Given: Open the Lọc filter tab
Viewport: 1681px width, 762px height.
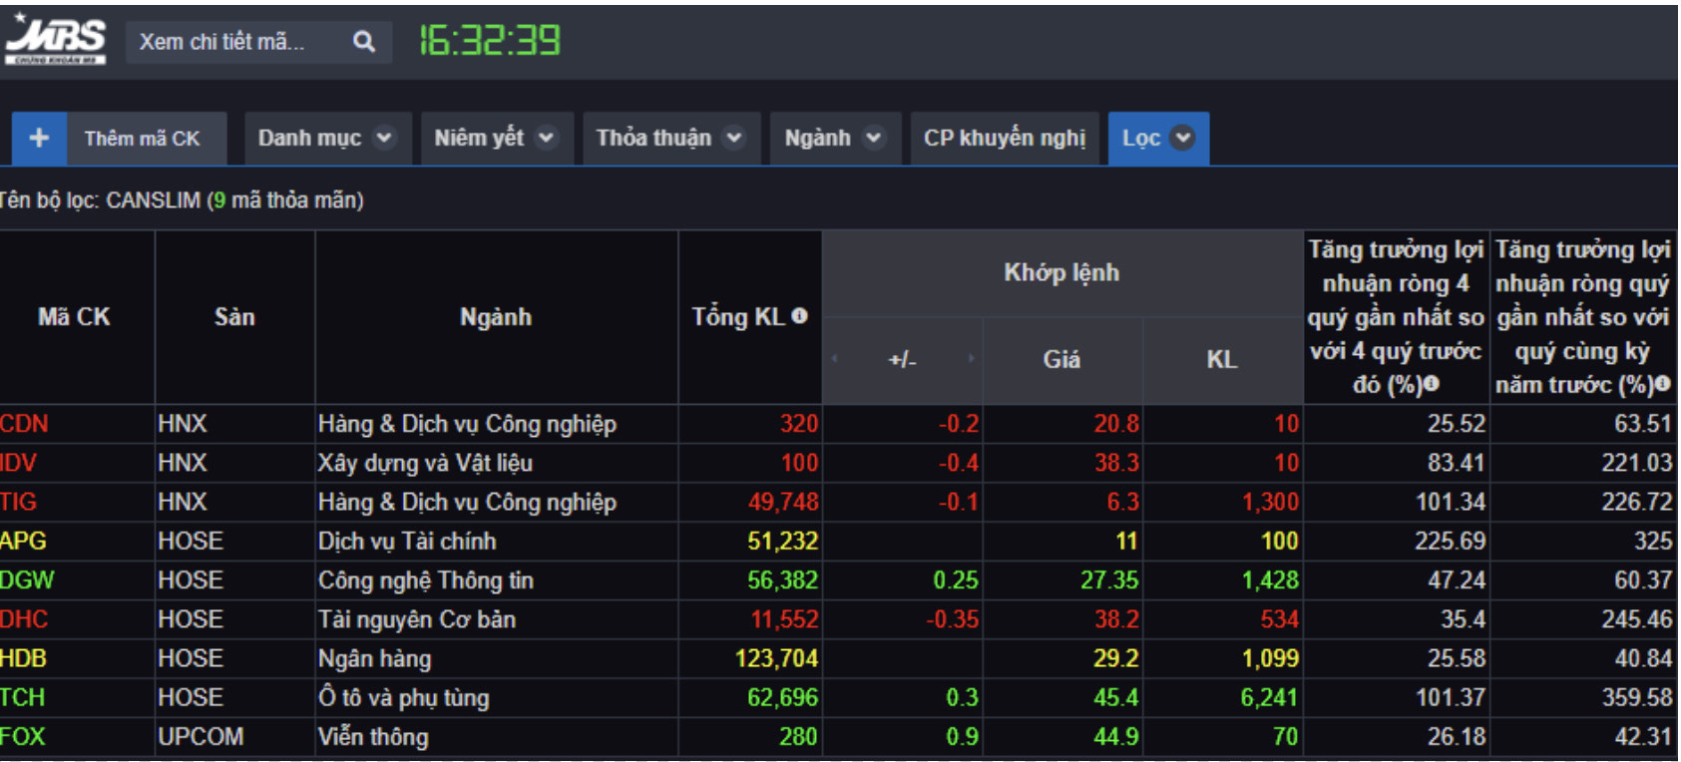Looking at the screenshot, I should pos(1157,138).
